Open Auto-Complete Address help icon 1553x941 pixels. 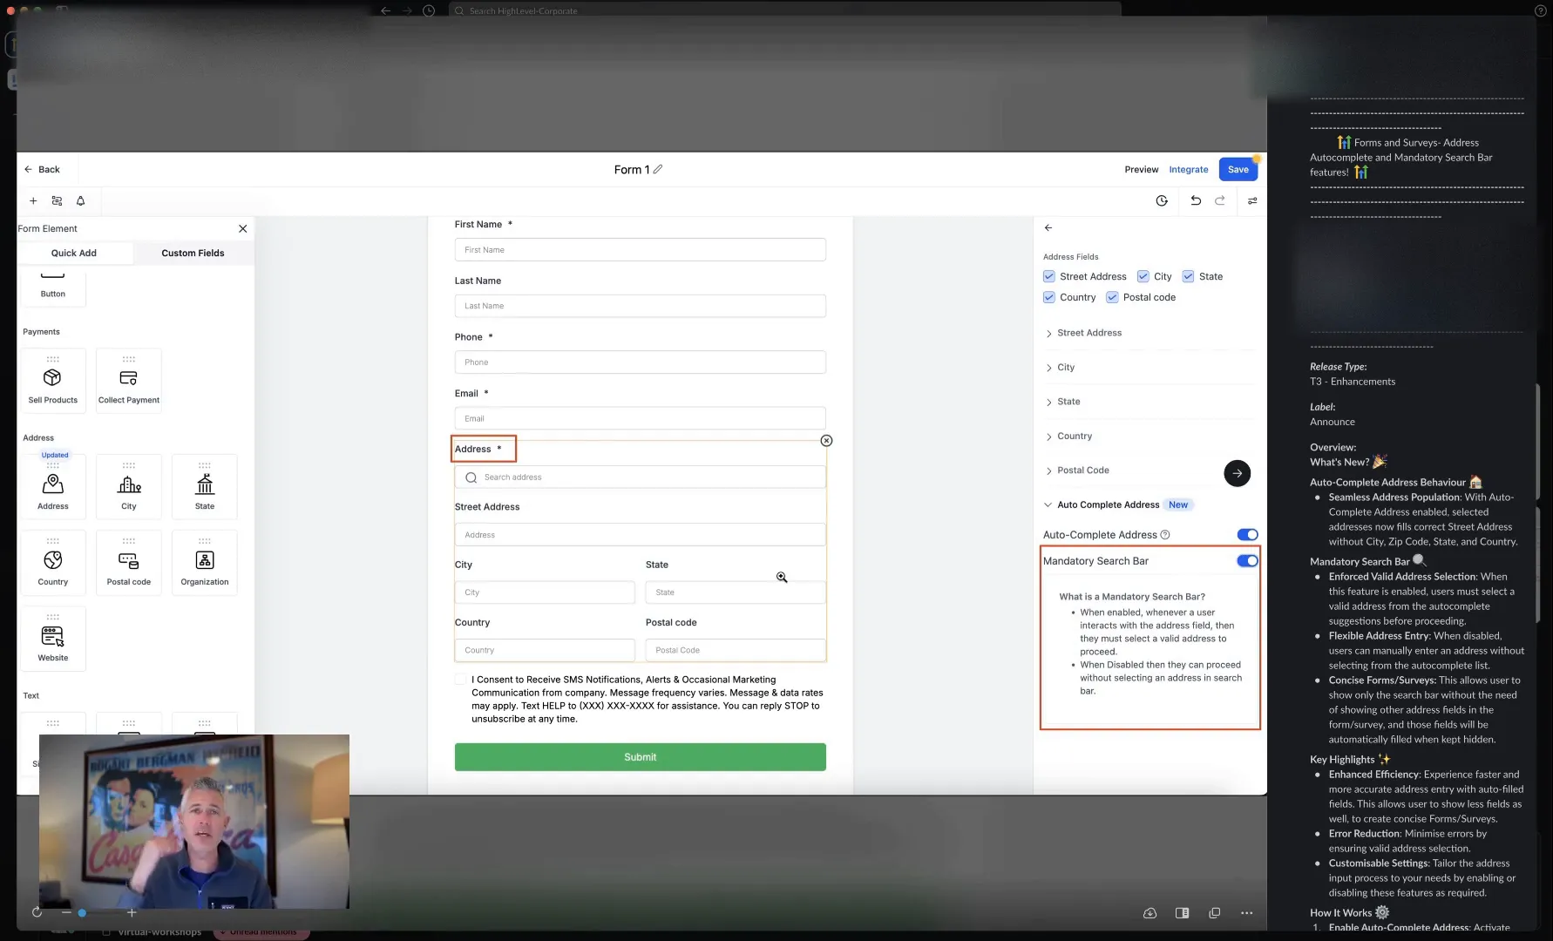tap(1165, 535)
